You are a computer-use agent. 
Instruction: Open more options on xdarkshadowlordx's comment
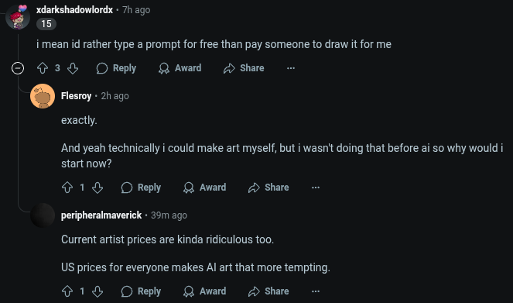(x=291, y=68)
